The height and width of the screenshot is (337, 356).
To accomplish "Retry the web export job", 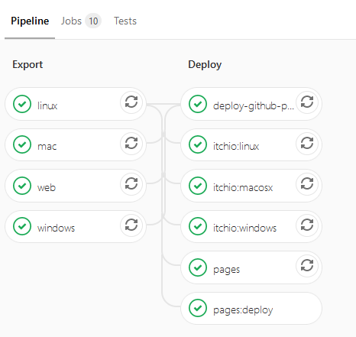I will 131,184.
